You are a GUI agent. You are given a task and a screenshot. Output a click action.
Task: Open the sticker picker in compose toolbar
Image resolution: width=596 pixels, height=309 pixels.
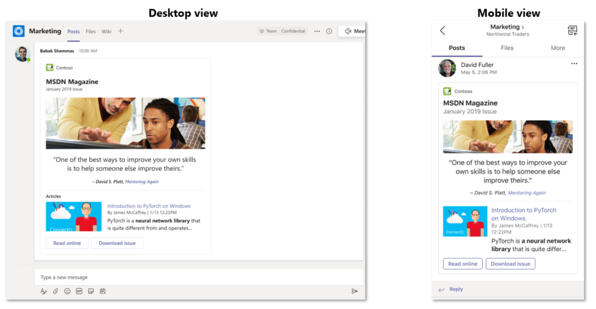tap(91, 291)
